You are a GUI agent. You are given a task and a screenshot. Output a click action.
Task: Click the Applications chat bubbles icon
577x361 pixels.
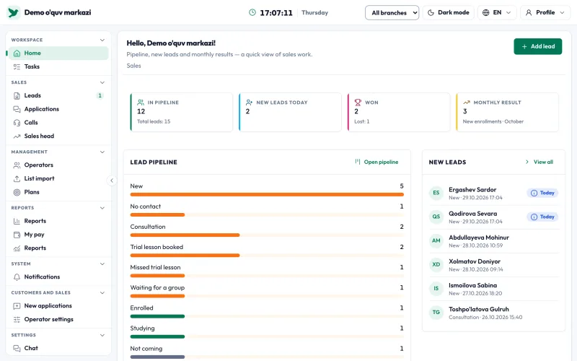click(x=17, y=109)
